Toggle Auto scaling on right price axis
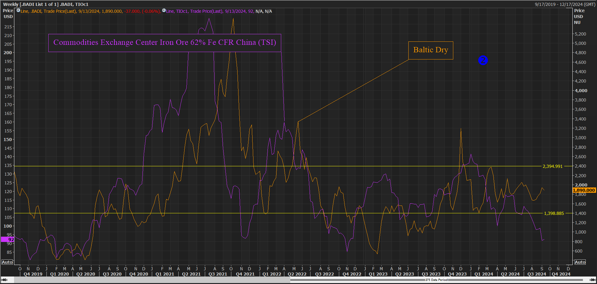The width and height of the screenshot is (597, 284). pyautogui.click(x=580, y=262)
